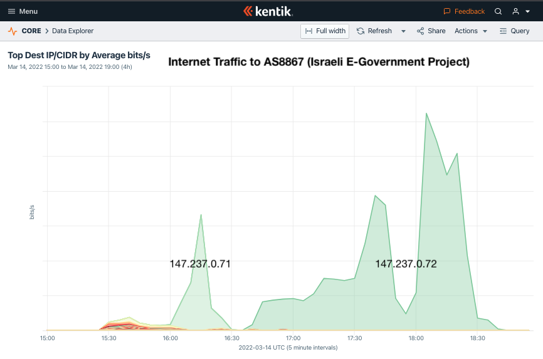Click the highest traffic peak after 18:00
The height and width of the screenshot is (359, 543).
pos(426,114)
